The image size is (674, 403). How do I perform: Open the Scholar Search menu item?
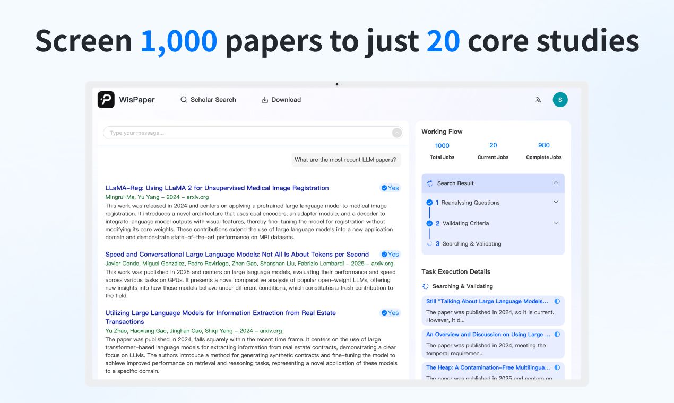click(x=213, y=100)
